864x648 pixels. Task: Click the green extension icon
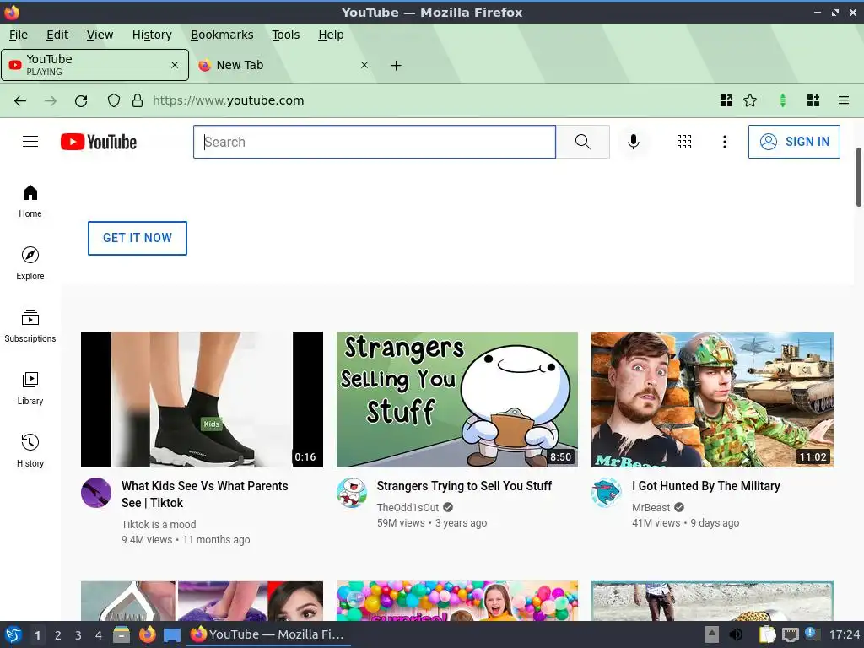click(x=782, y=100)
